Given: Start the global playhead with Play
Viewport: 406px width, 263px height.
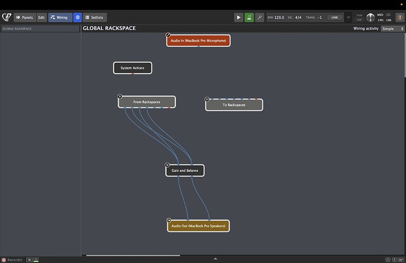Looking at the screenshot, I should 238,17.
